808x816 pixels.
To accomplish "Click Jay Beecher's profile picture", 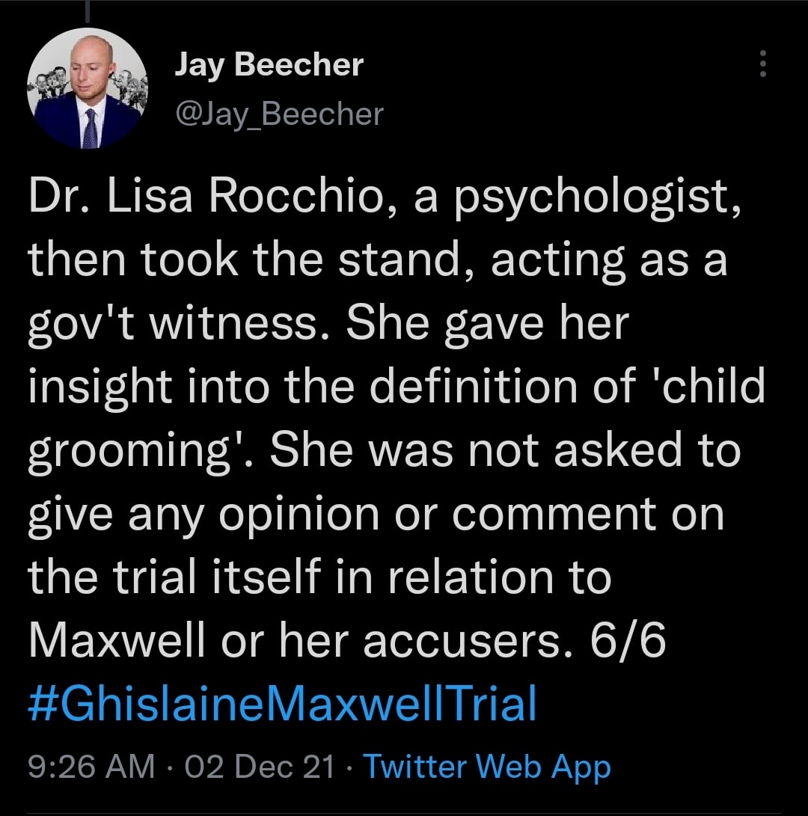I will point(88,89).
